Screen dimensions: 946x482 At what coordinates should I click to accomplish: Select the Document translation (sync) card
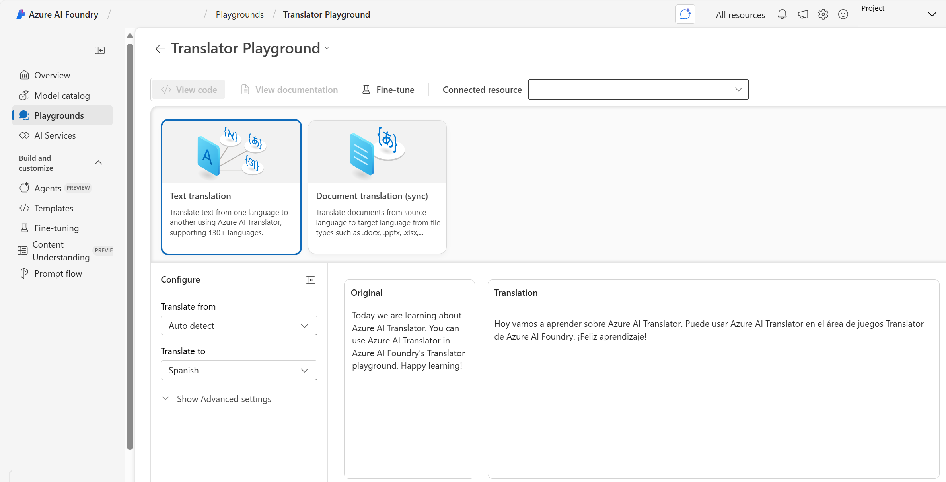(377, 186)
